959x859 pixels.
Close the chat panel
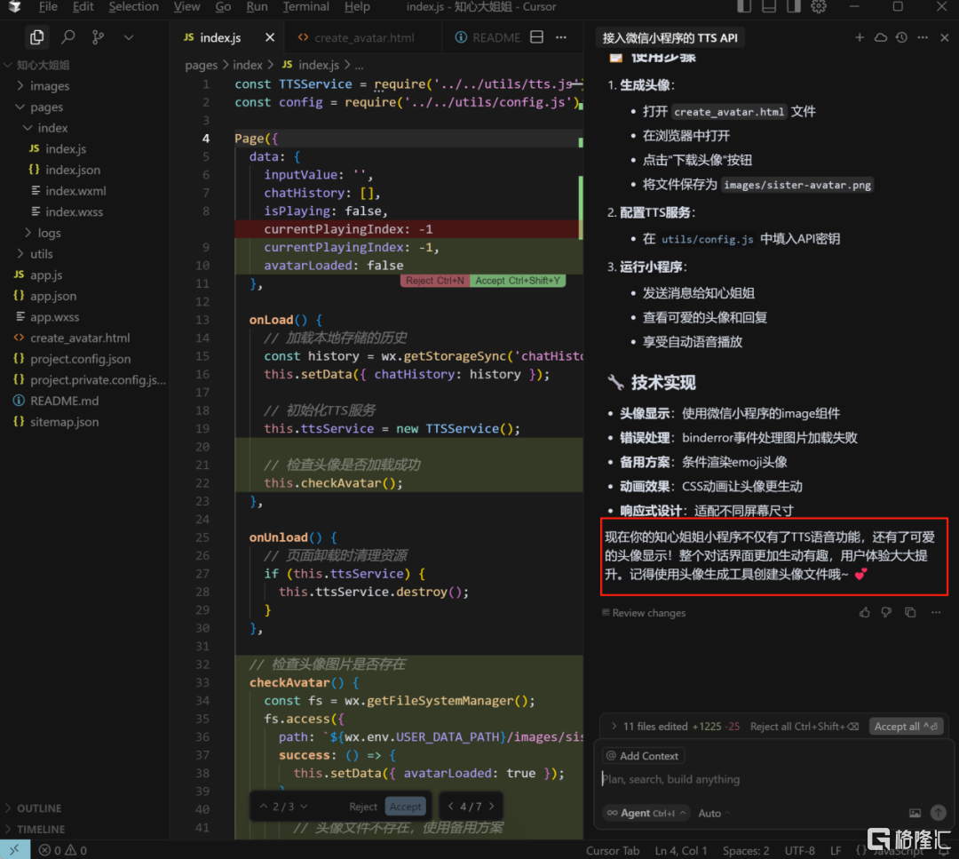944,37
